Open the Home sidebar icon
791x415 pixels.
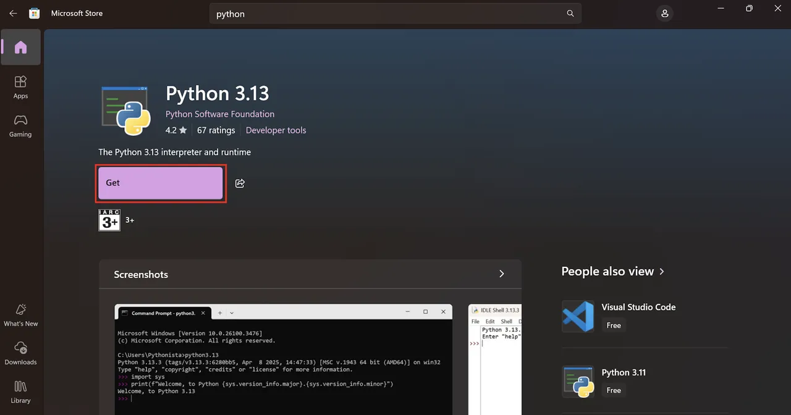pyautogui.click(x=20, y=48)
